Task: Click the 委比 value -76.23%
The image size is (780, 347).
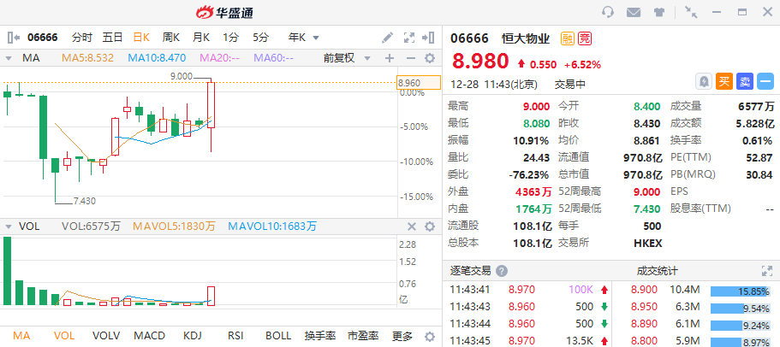Action: [x=529, y=174]
